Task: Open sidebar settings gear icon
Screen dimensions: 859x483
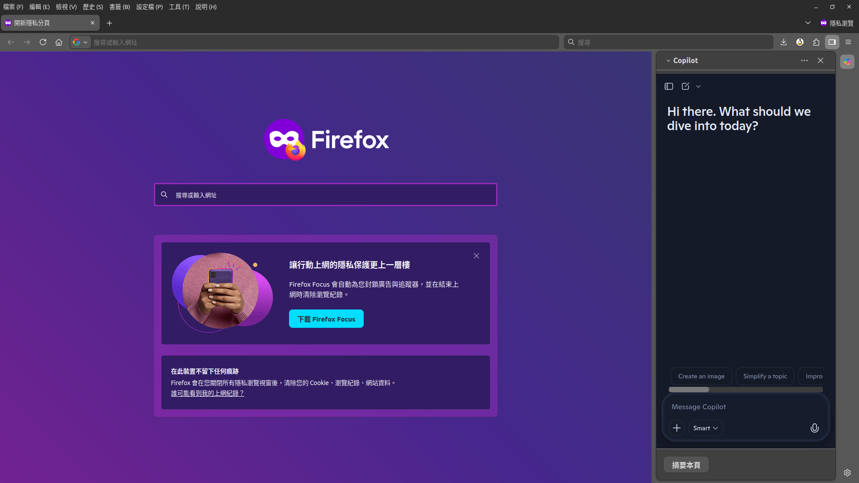Action: 847,473
